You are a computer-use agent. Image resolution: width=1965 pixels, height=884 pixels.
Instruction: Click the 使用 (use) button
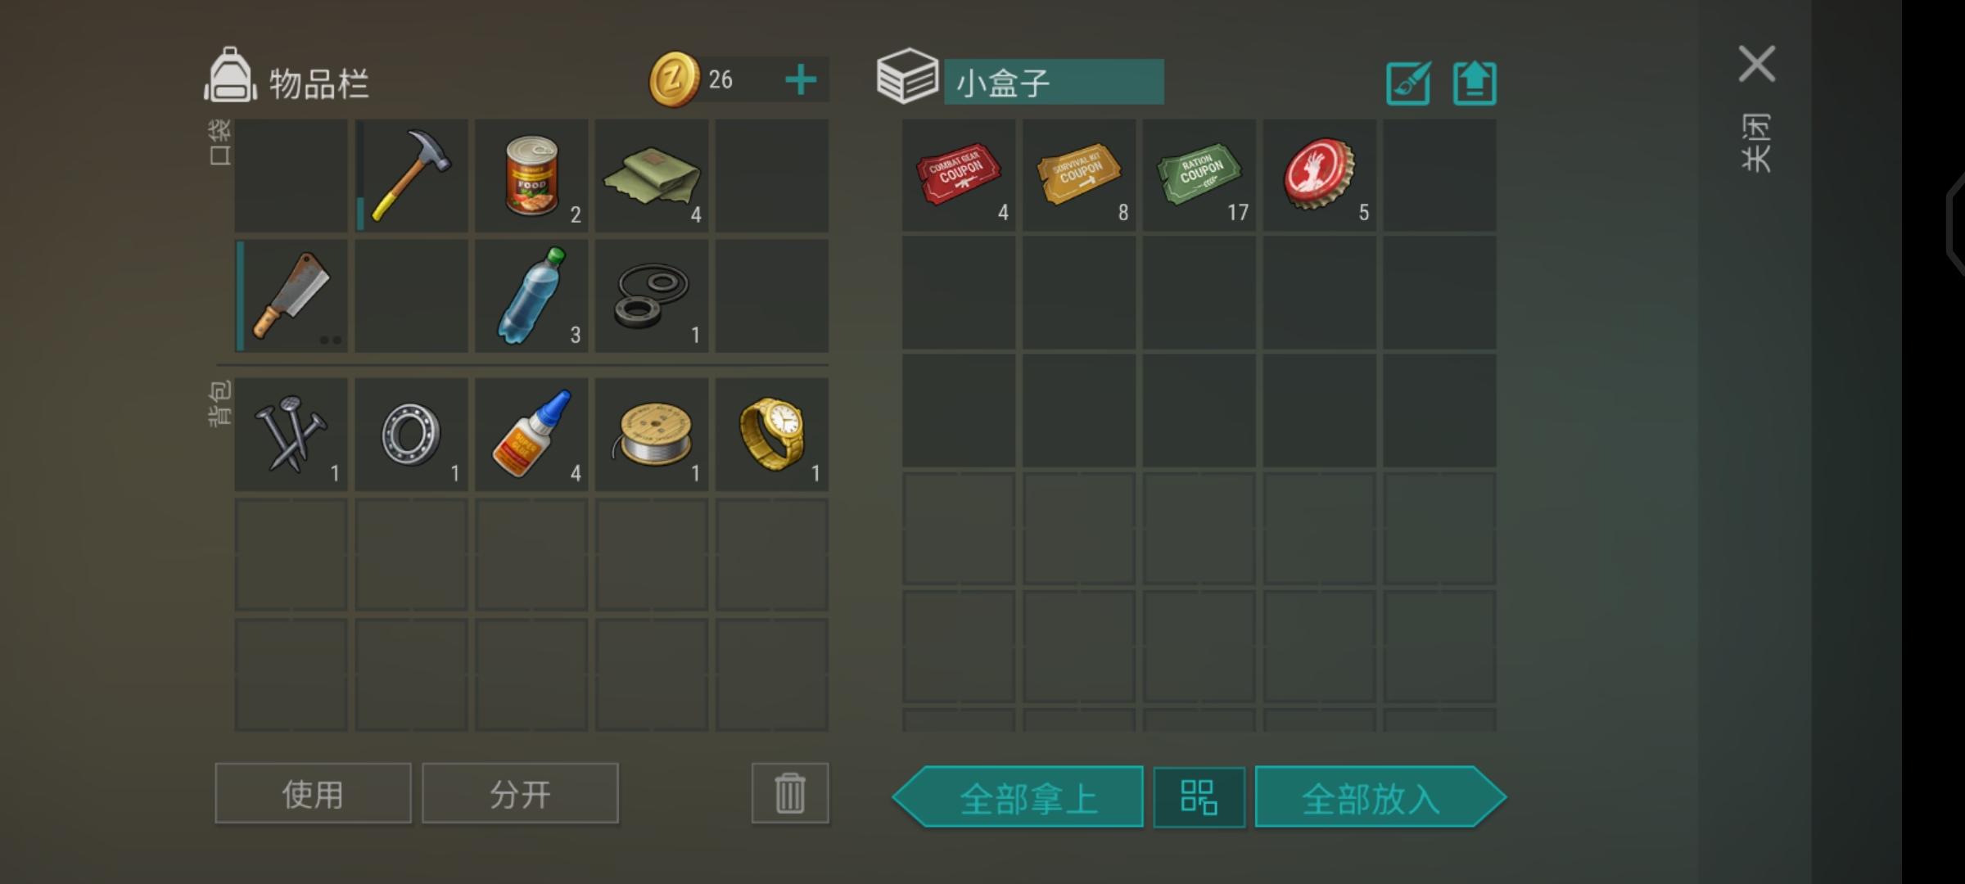click(313, 793)
